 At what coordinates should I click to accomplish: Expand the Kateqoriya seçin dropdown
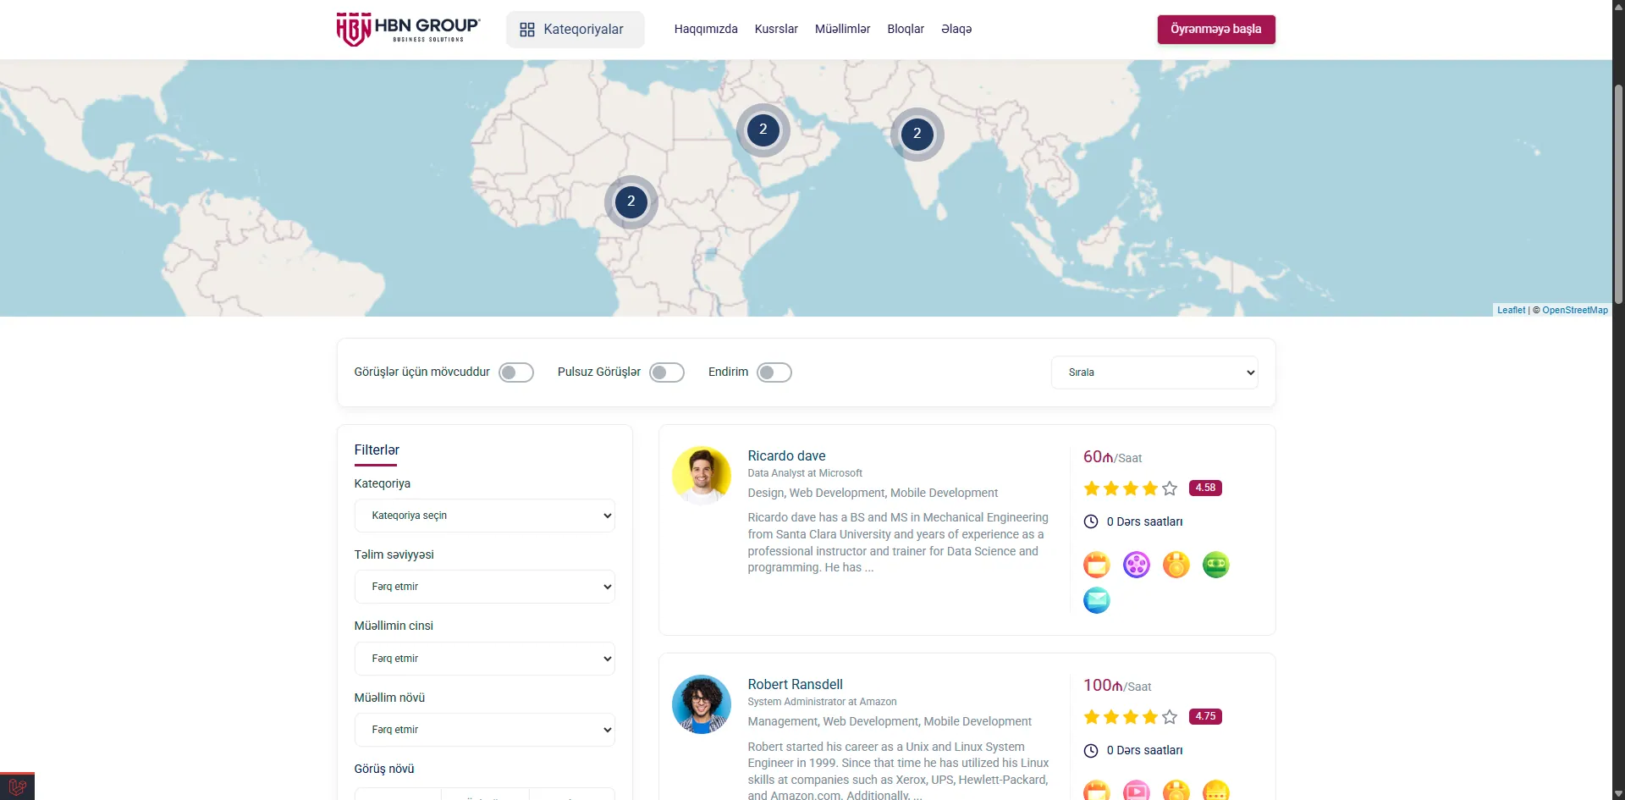(484, 516)
